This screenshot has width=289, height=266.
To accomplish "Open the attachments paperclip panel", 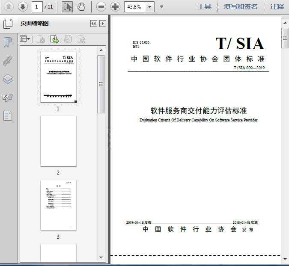I will (x=8, y=60).
